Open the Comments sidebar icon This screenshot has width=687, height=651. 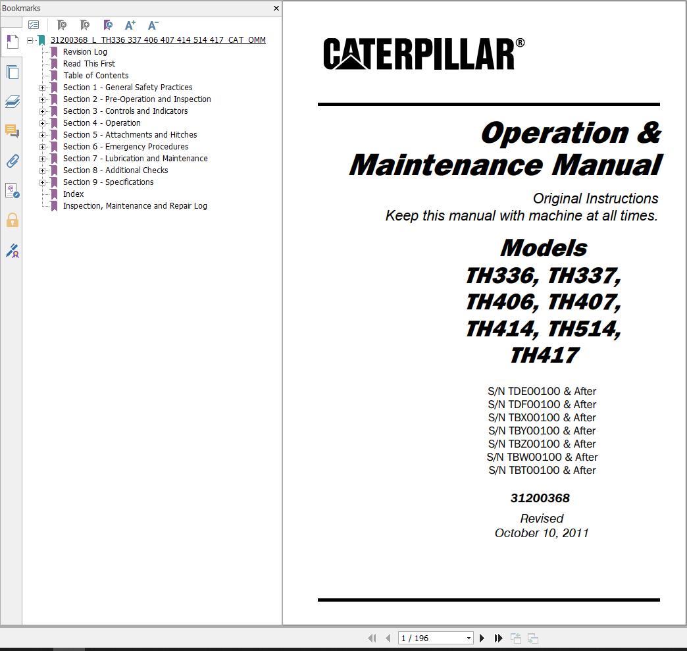(13, 131)
